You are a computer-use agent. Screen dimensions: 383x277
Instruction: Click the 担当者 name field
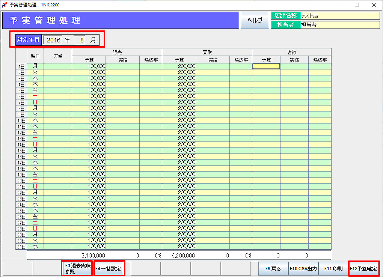click(x=340, y=25)
